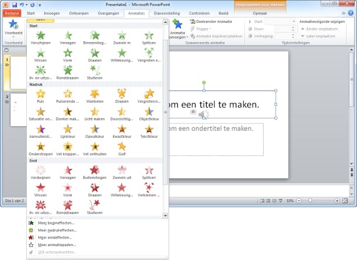The image size is (357, 260).
Task: Click the zoom out minus button
Action: click(299, 201)
